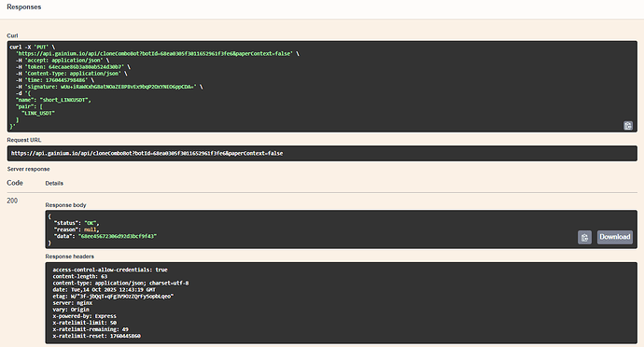This screenshot has height=347, width=644.
Task: Select the Request URL text box
Action: pyautogui.click(x=322, y=153)
